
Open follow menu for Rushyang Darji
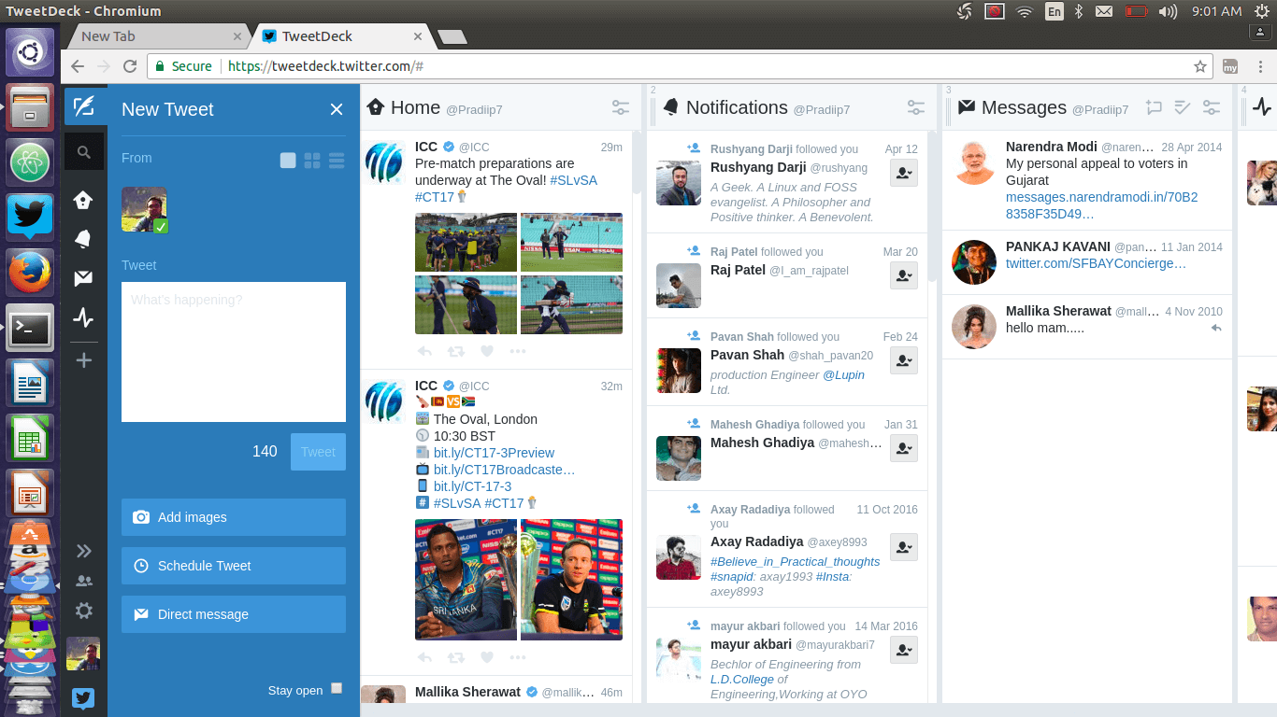pos(903,174)
